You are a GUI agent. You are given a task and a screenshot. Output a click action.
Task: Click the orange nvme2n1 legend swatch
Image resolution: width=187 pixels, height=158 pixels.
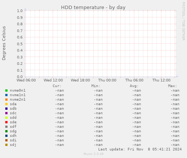click(x=6, y=100)
